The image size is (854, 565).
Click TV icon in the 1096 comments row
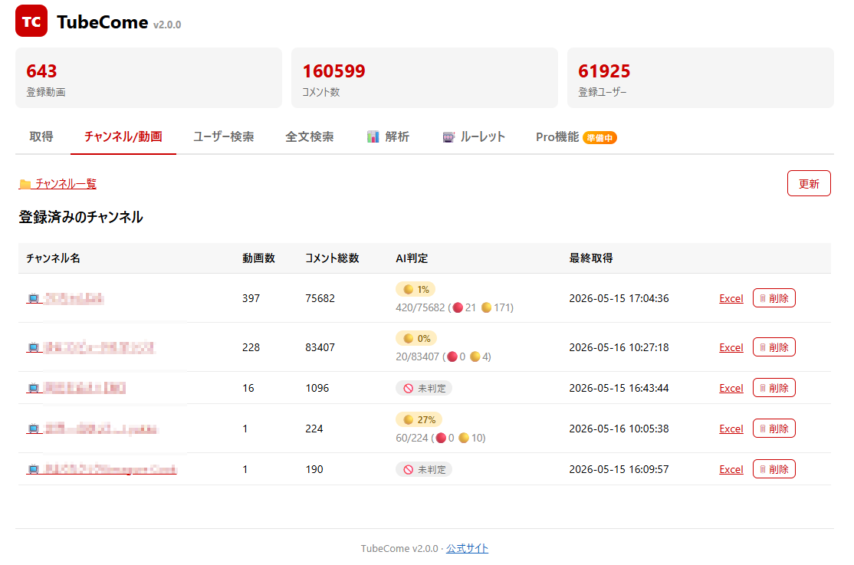tap(34, 388)
